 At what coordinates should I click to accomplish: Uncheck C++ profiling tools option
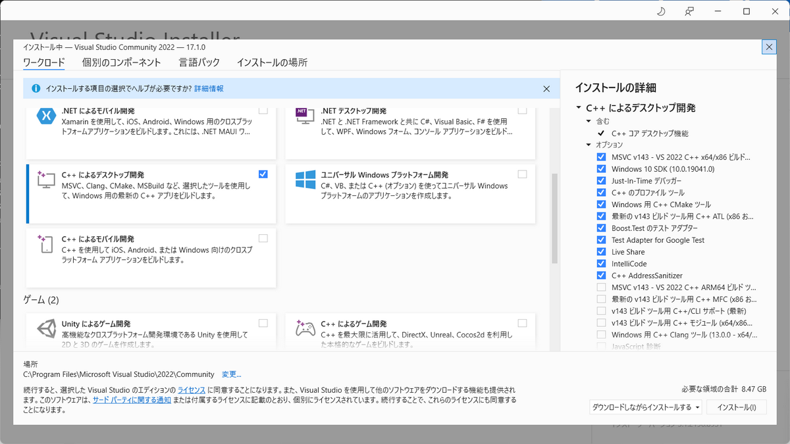point(601,193)
